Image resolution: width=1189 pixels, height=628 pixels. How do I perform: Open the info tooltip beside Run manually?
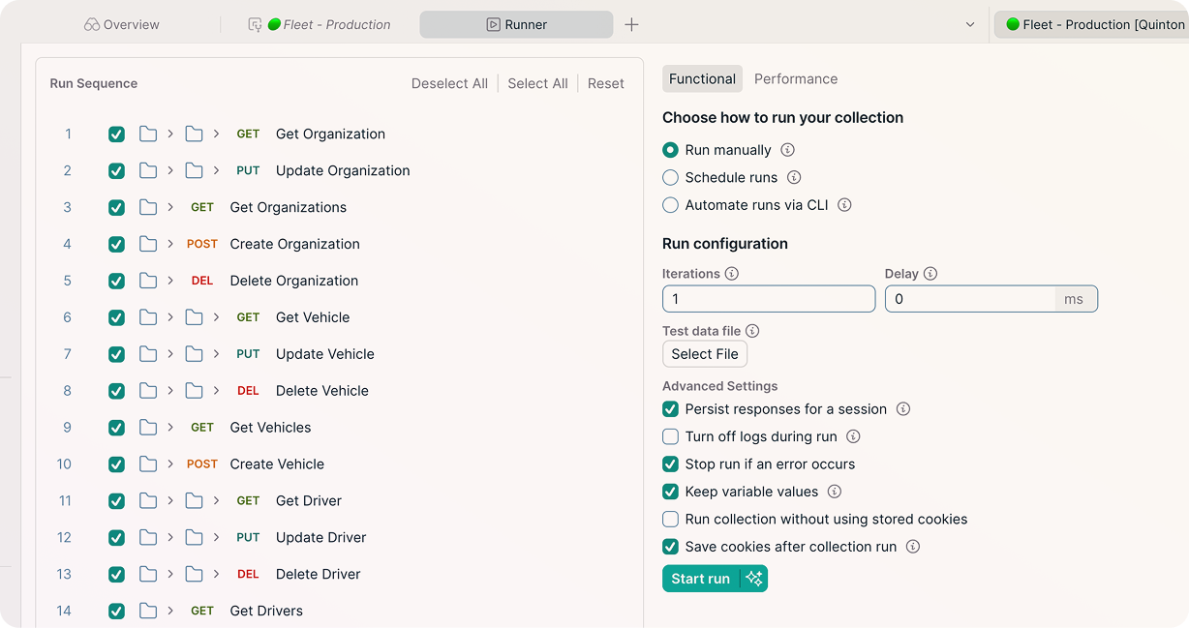point(788,150)
